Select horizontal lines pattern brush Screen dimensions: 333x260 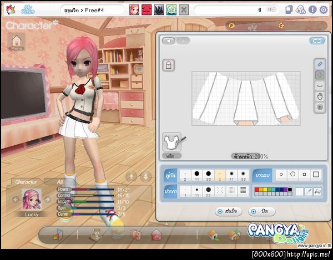coord(243,191)
